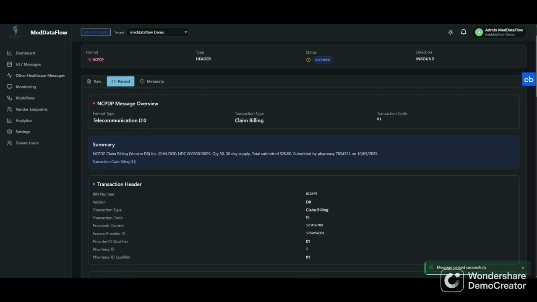537x302 pixels.
Task: Click the Monitoring screen icon
Action: coord(9,87)
